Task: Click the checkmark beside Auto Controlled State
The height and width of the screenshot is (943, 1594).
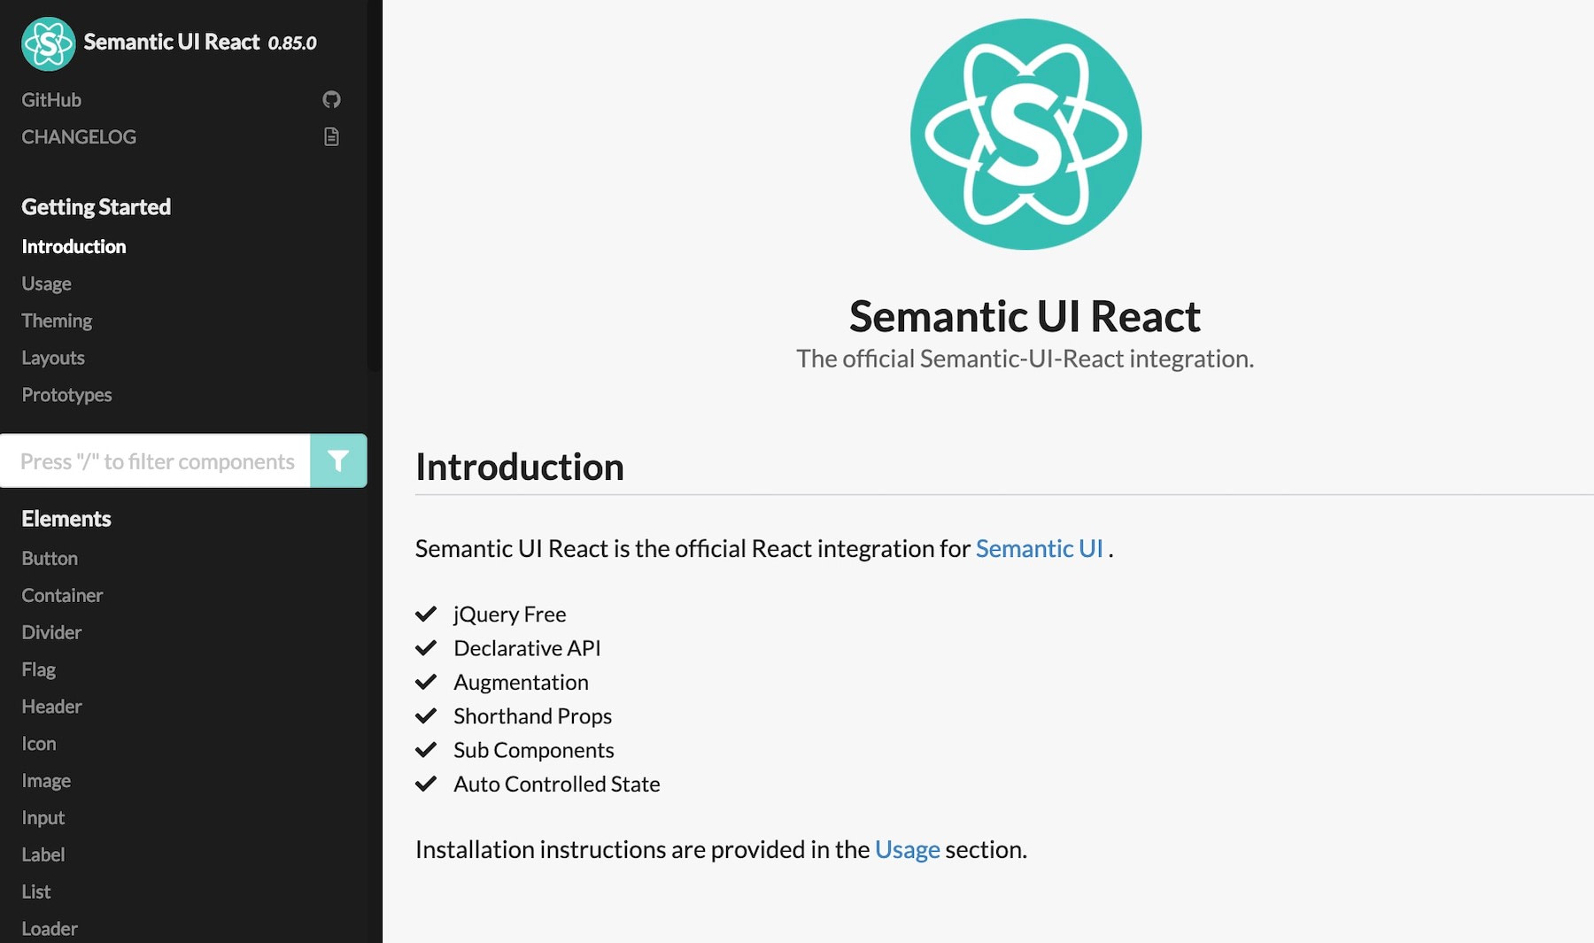Action: [x=426, y=784]
